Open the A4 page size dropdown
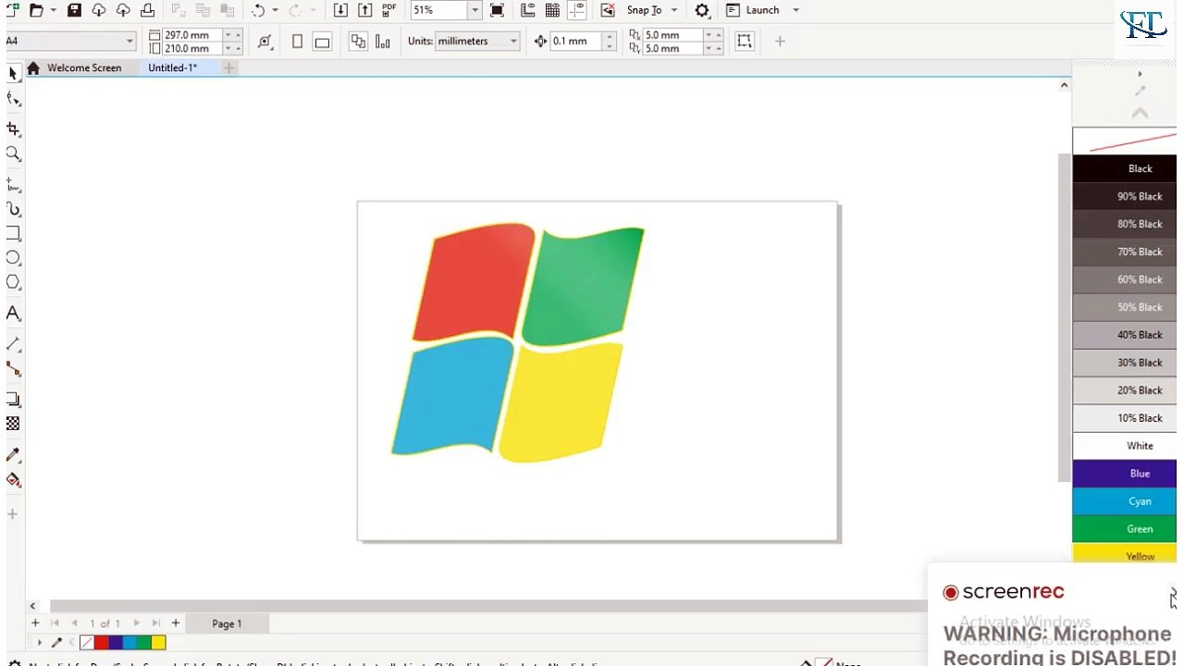This screenshot has height=666, width=1184. pos(129,42)
